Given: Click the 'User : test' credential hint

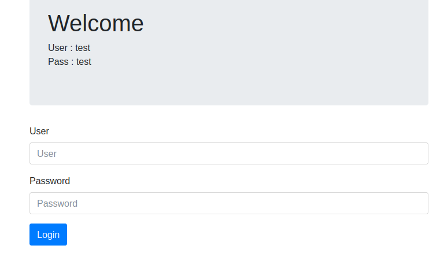Looking at the screenshot, I should click(x=69, y=48).
